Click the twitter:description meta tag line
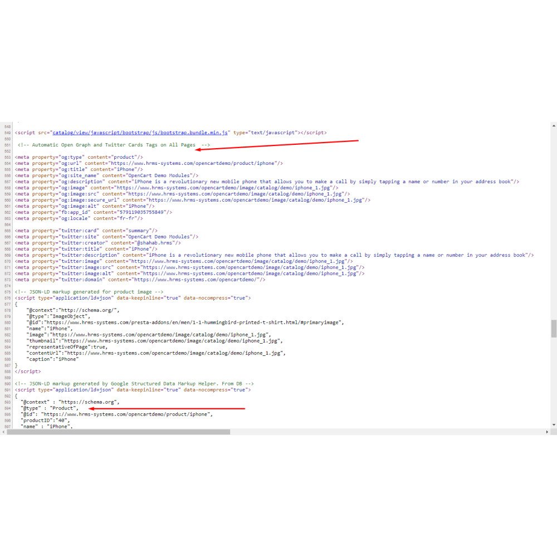The height and width of the screenshot is (557, 557). click(274, 255)
